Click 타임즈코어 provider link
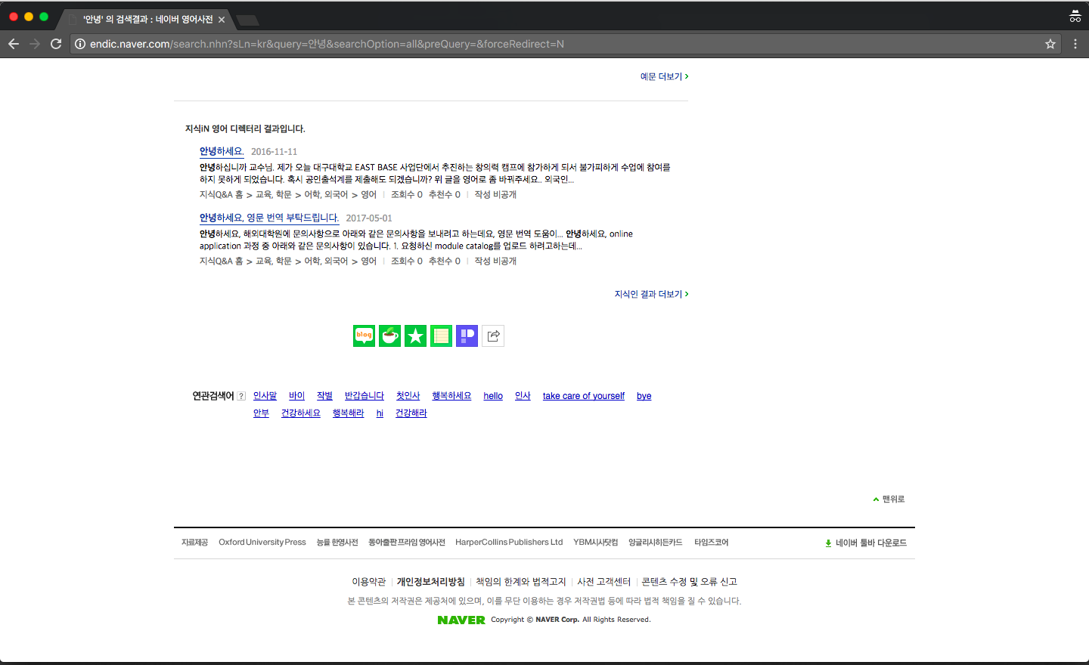Image resolution: width=1089 pixels, height=665 pixels. (712, 543)
